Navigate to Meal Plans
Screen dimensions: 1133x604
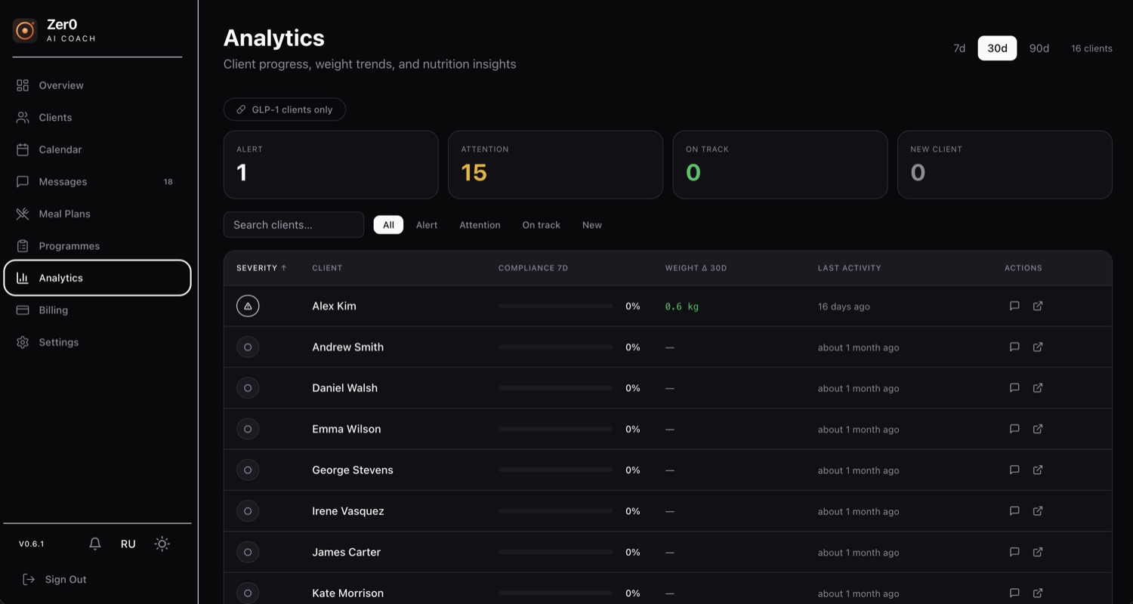97,214
